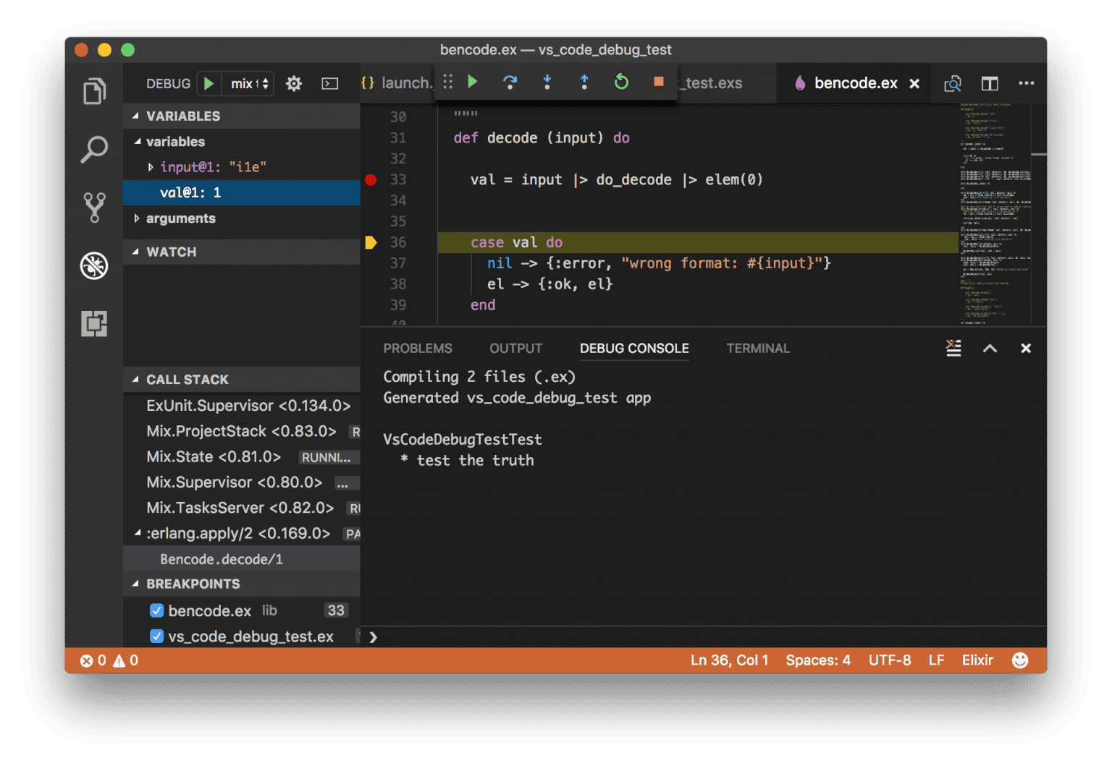Screen dimensions: 1112x766
Task: Open the Extensions view icon
Action: pyautogui.click(x=94, y=323)
